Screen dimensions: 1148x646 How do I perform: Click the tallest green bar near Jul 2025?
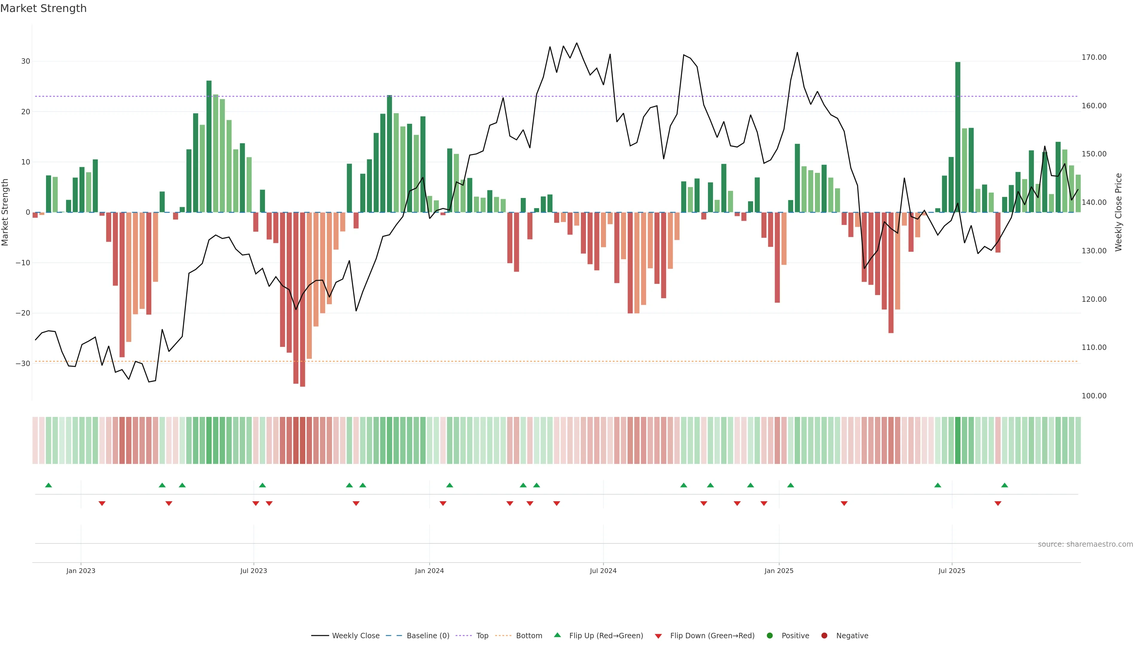[958, 134]
